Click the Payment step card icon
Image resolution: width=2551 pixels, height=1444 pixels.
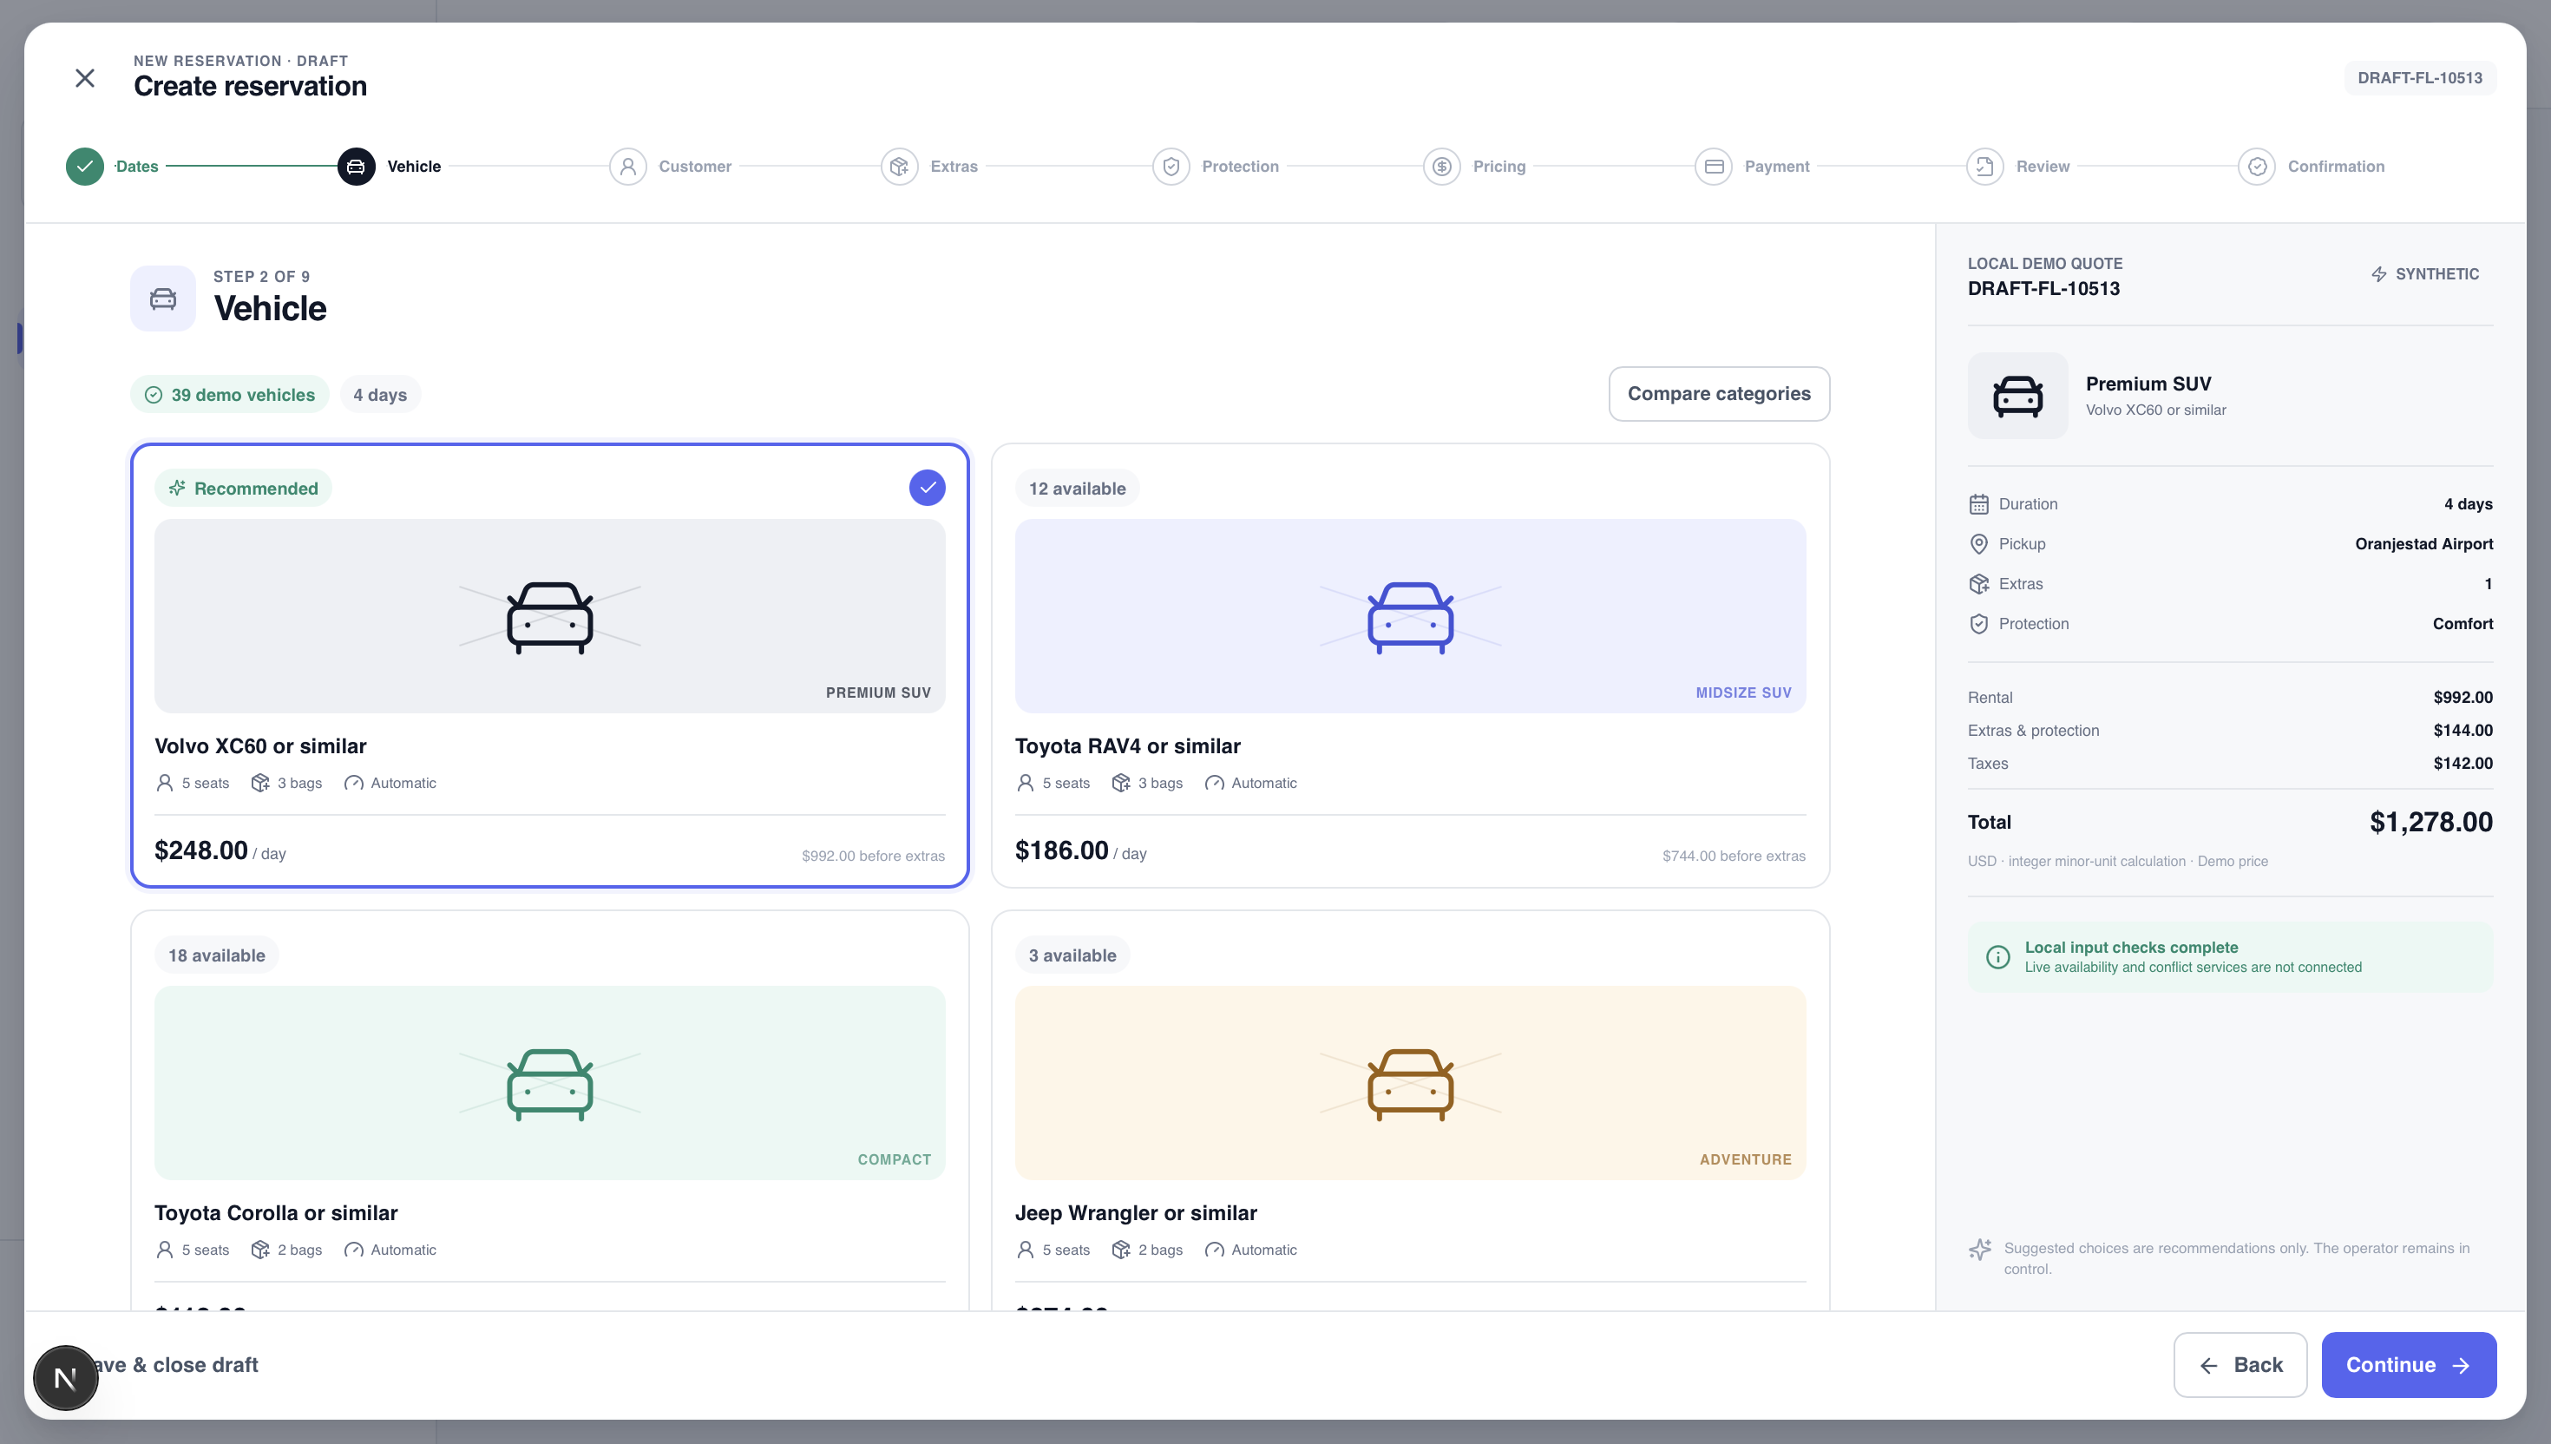(1713, 167)
